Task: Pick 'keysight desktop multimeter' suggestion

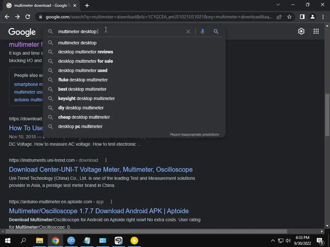Action: [x=134, y=98]
